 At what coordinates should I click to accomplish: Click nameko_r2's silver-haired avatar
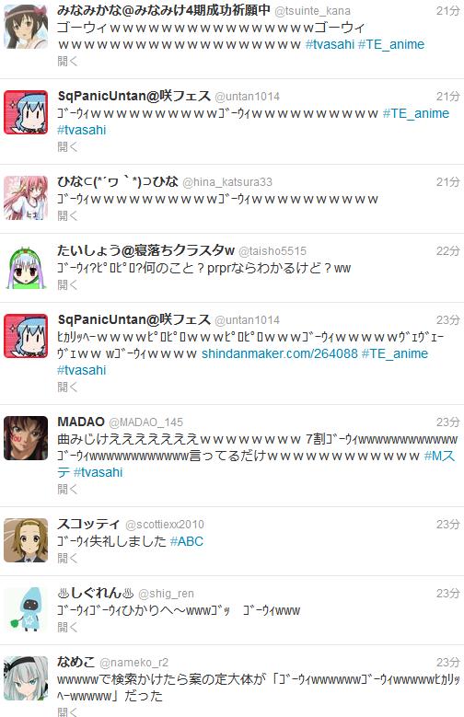pos(26,678)
